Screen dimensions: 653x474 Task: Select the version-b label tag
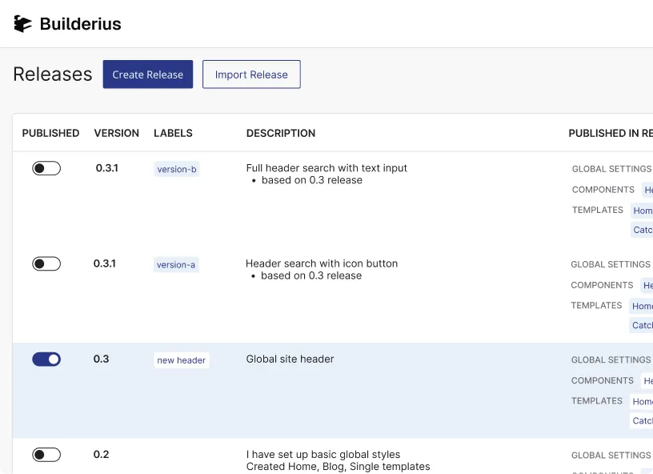[x=177, y=169]
